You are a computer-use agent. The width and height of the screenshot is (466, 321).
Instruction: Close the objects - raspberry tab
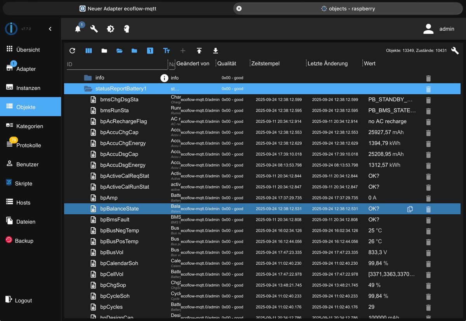tap(239, 8)
